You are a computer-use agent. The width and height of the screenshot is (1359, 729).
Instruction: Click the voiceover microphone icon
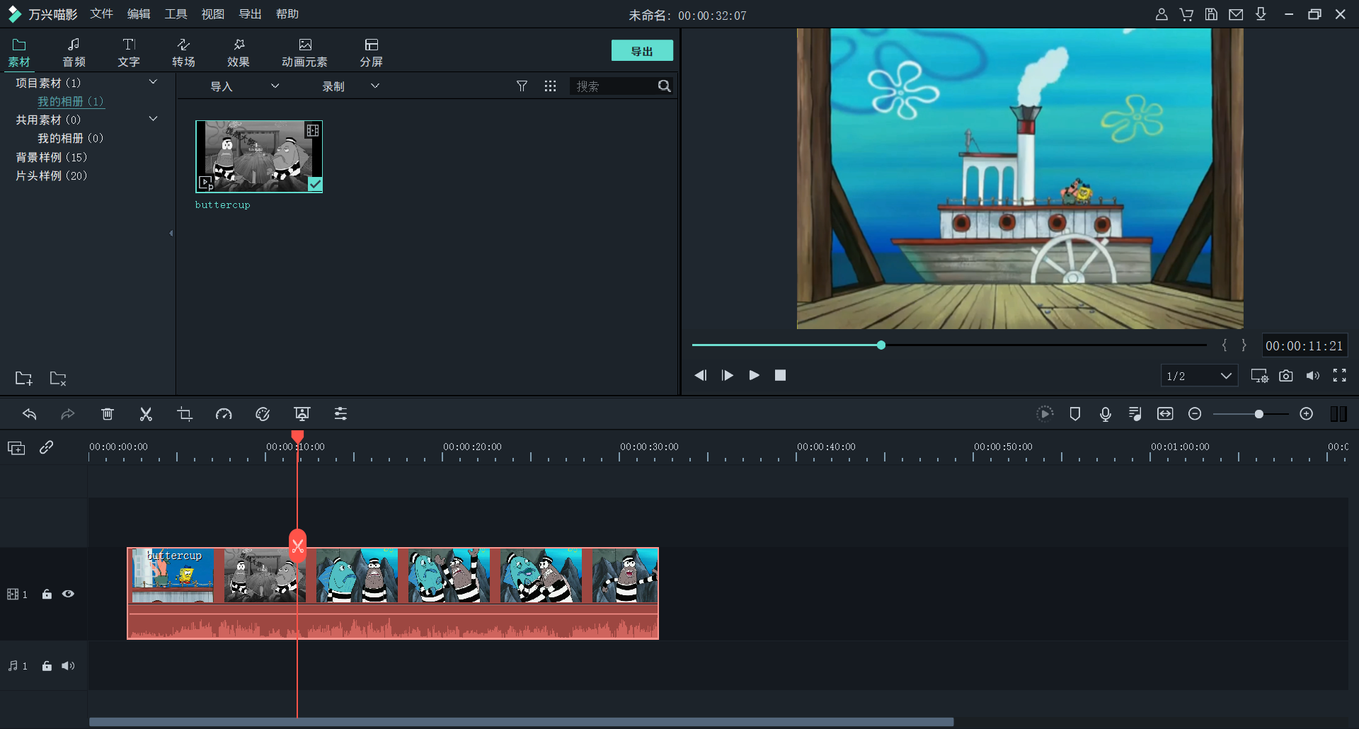click(1105, 414)
